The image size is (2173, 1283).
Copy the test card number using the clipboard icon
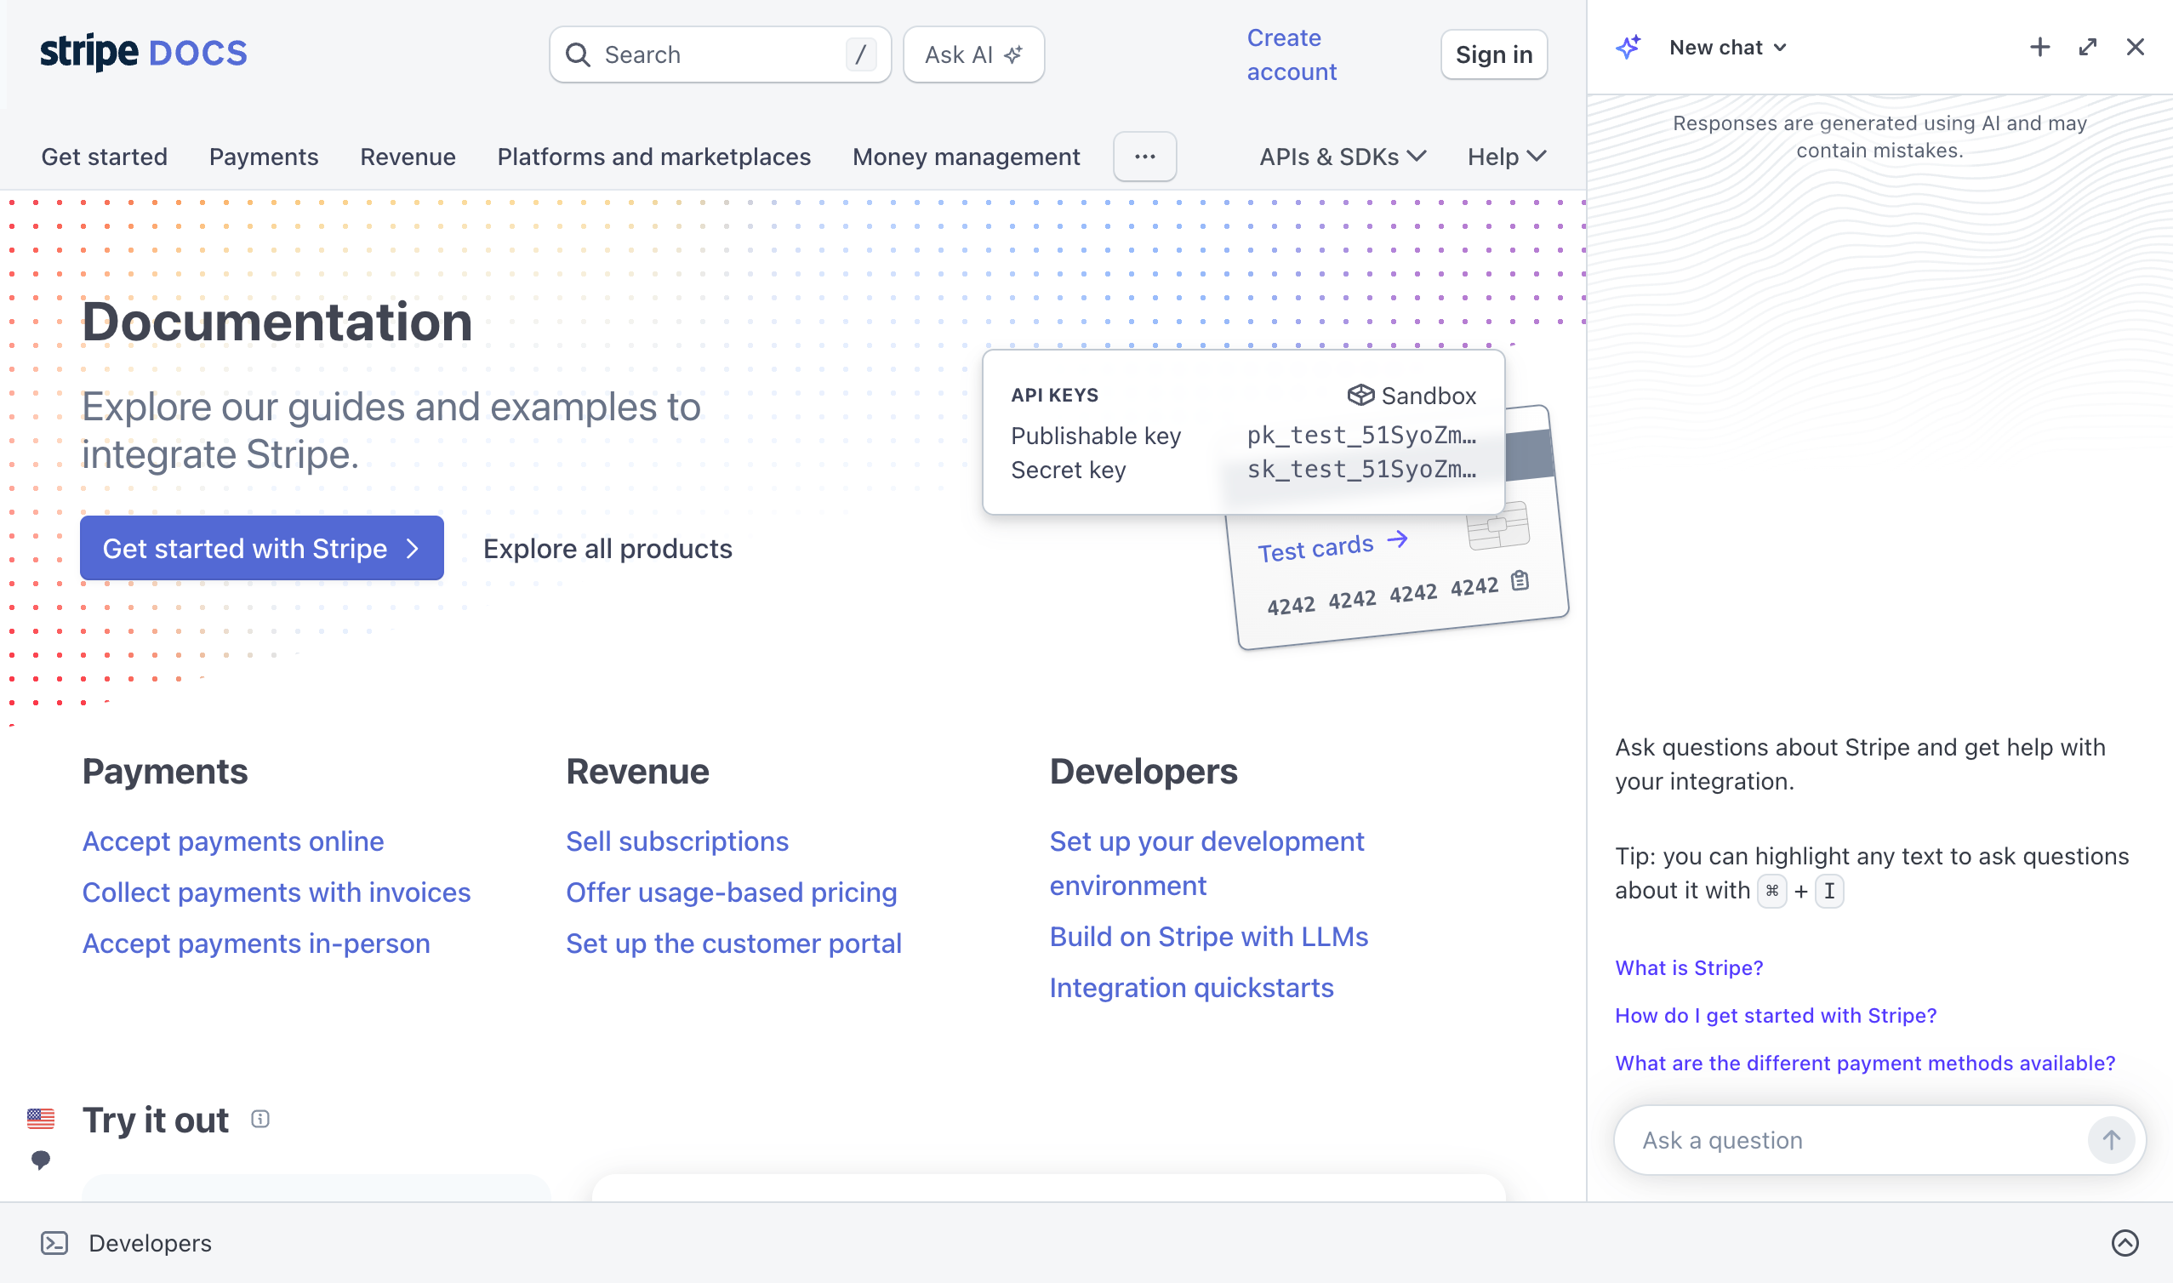pyautogui.click(x=1520, y=582)
